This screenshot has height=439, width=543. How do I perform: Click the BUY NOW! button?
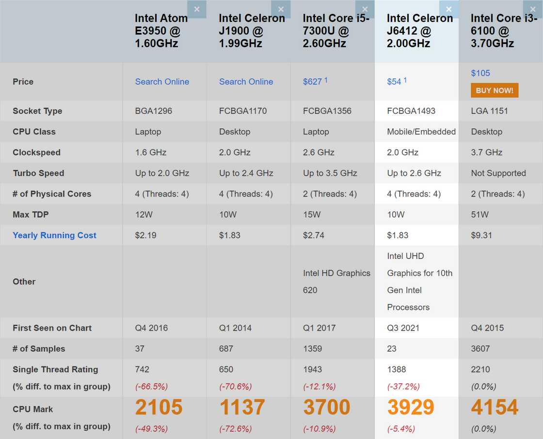click(495, 90)
